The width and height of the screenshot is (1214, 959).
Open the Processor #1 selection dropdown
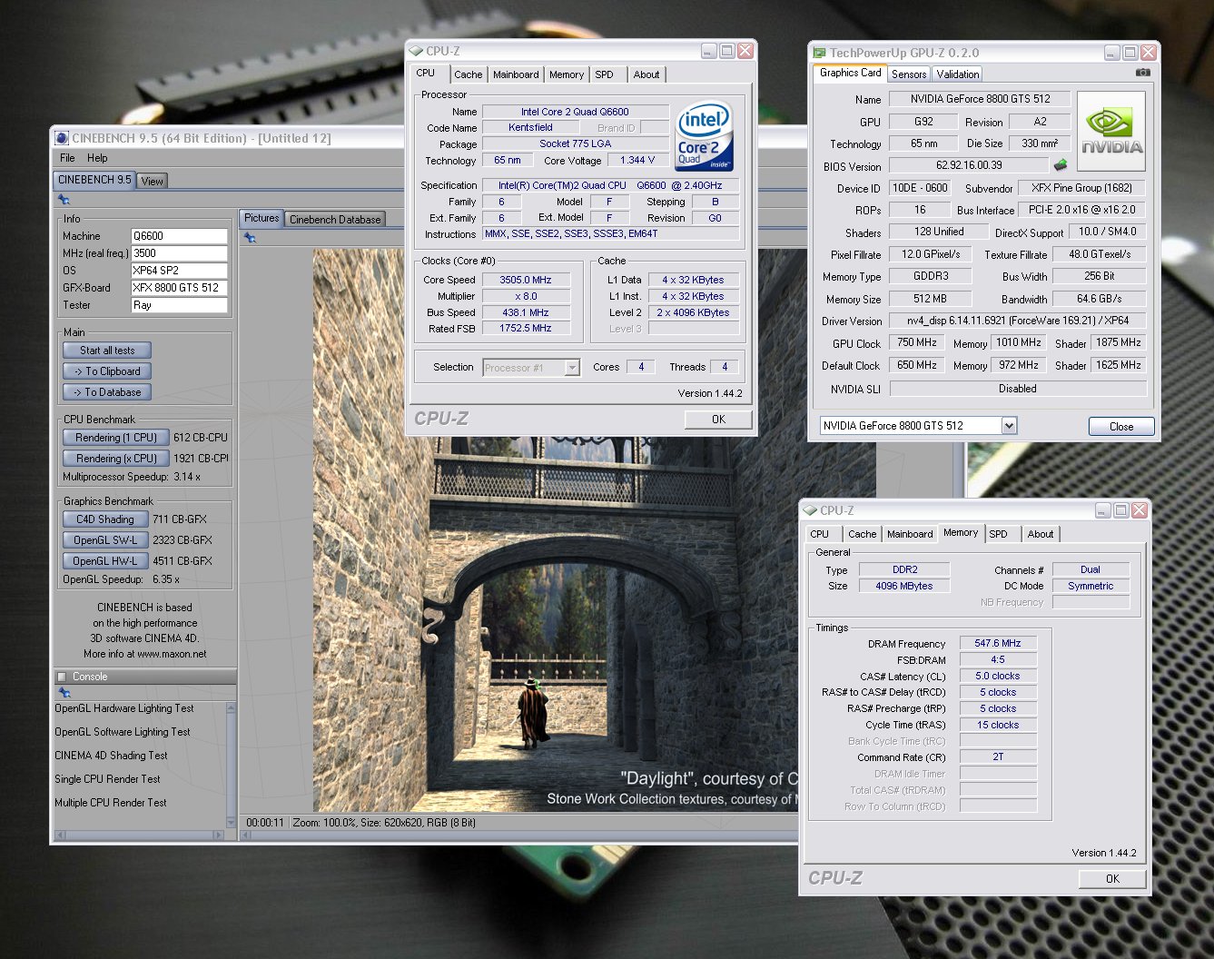click(x=571, y=368)
